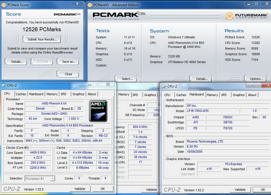Viewport: 271px width, 195px height.
Task: Click the SB750 southbridge field
Action: click(x=228, y=122)
